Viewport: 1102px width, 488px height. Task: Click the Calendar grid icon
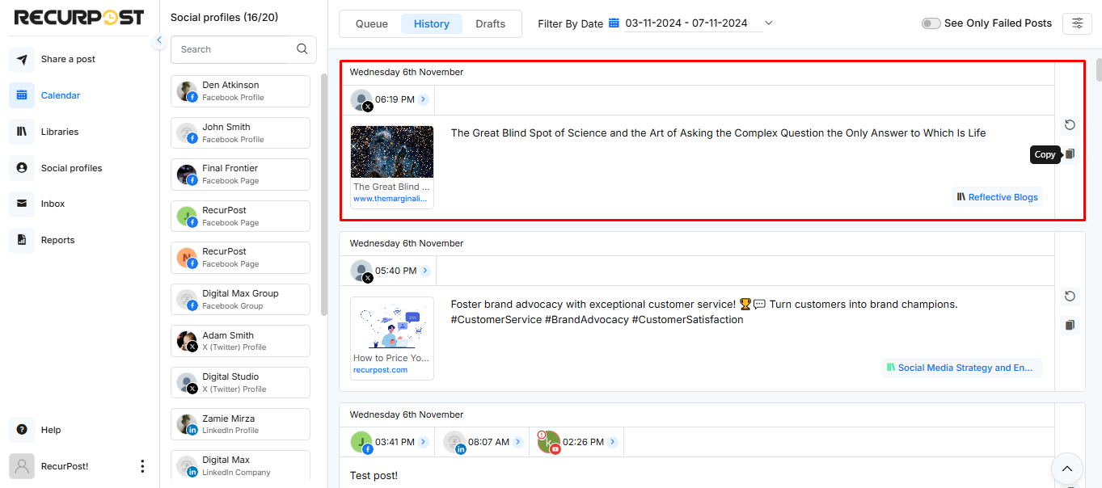click(22, 95)
